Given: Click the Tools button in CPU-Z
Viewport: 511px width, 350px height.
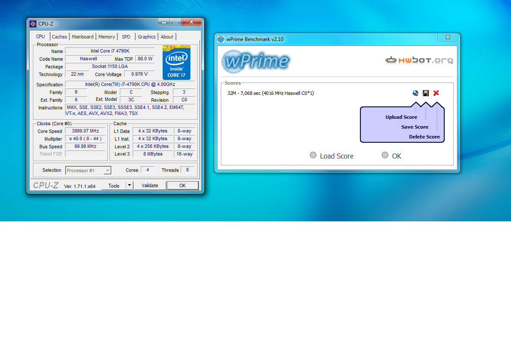Looking at the screenshot, I should coord(114,185).
